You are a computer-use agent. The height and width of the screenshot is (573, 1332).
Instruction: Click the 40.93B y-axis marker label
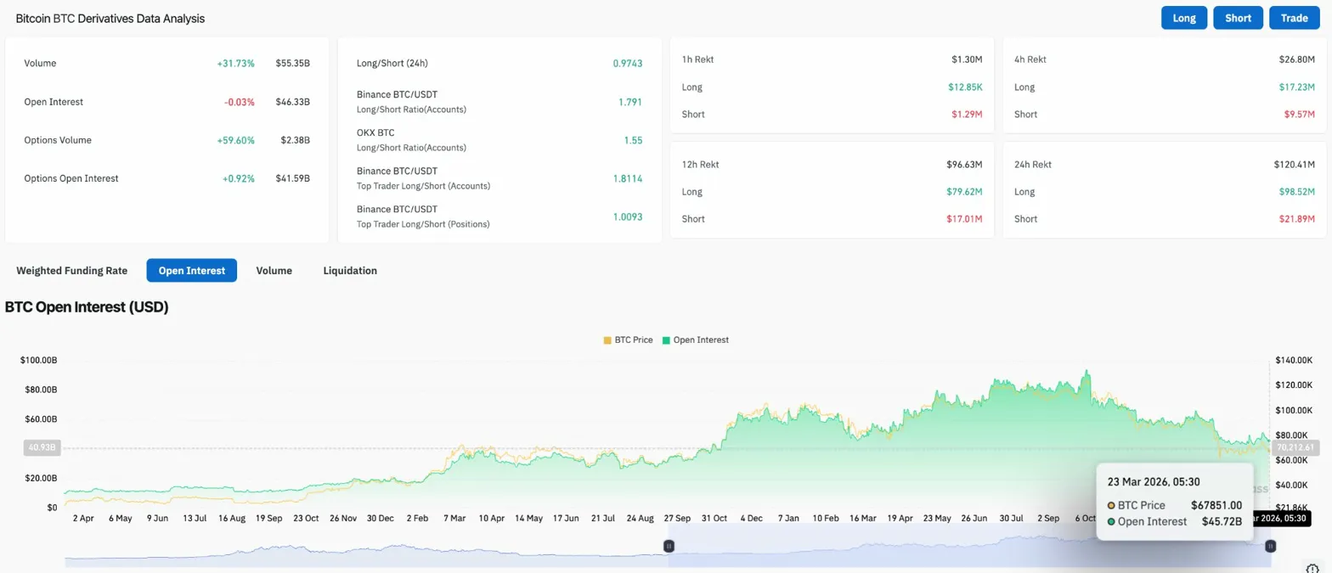[x=42, y=447]
